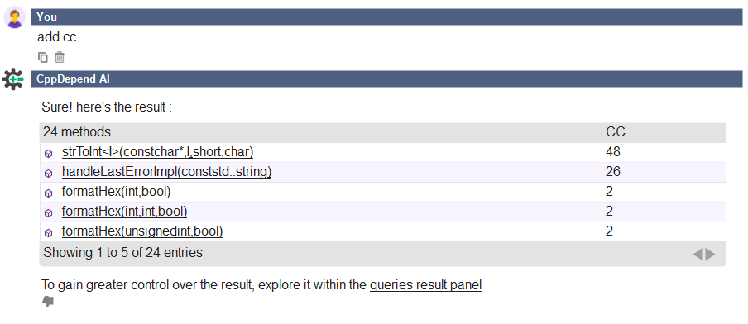Click the method icon beside formatHex(int,bool)

tap(48, 193)
